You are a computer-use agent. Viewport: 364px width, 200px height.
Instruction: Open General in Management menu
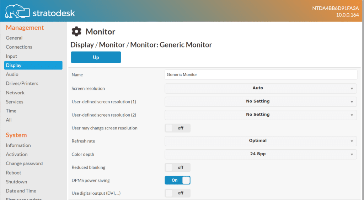(14, 38)
